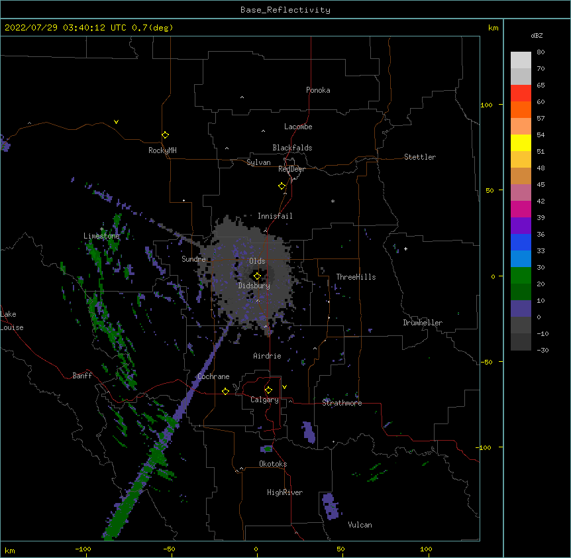Pick the light blue swatch between 33 and 30 dBZ
Viewport: 571px width, 558px height.
521,259
